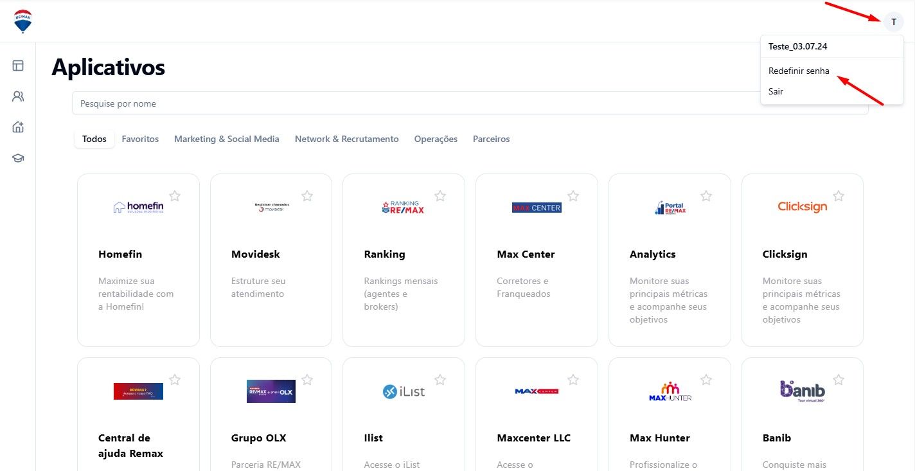This screenshot has width=915, height=471.
Task: Click the Movidesk logo image
Action: pos(271,207)
